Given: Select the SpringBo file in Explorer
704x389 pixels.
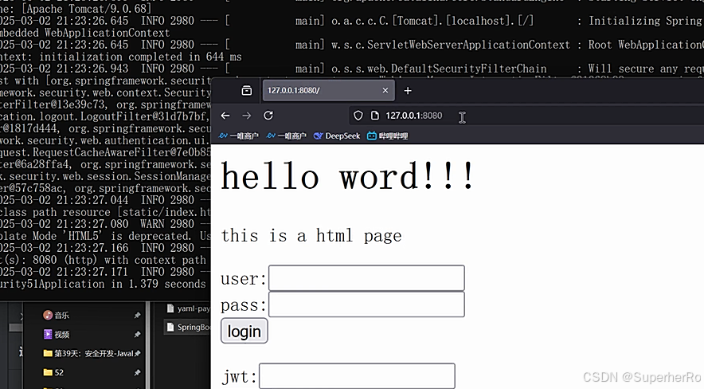Looking at the screenshot, I should pos(188,327).
